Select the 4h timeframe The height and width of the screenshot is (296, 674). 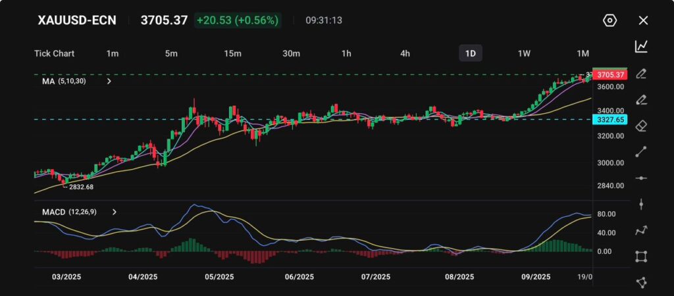(405, 53)
